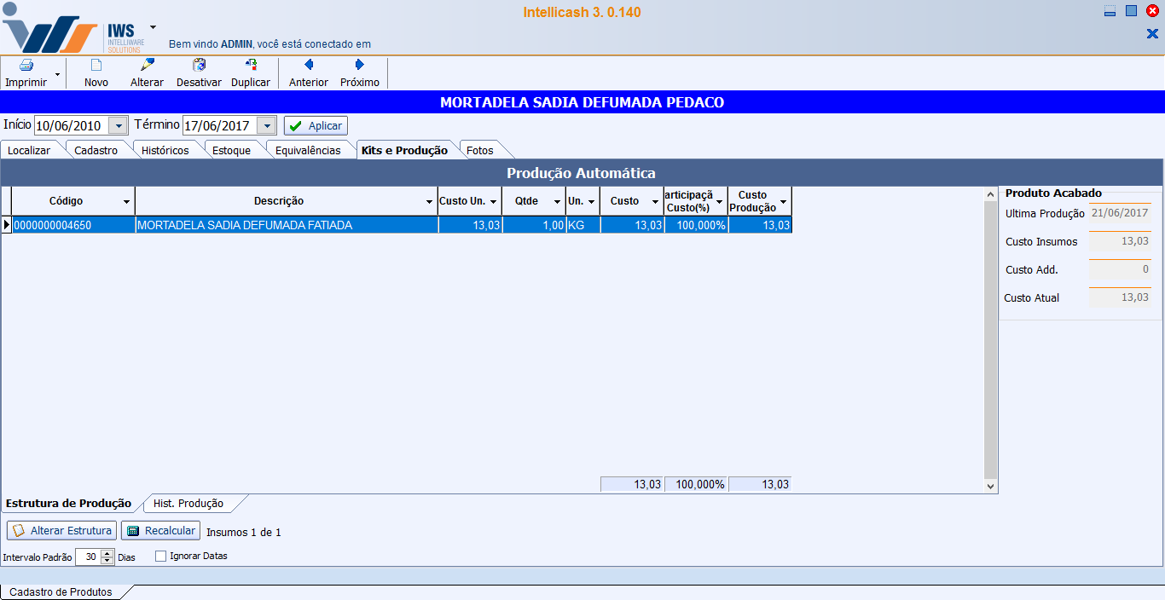Screen dimensions: 1165x600
Task: Open the Custo column filter arrow
Action: (x=656, y=202)
